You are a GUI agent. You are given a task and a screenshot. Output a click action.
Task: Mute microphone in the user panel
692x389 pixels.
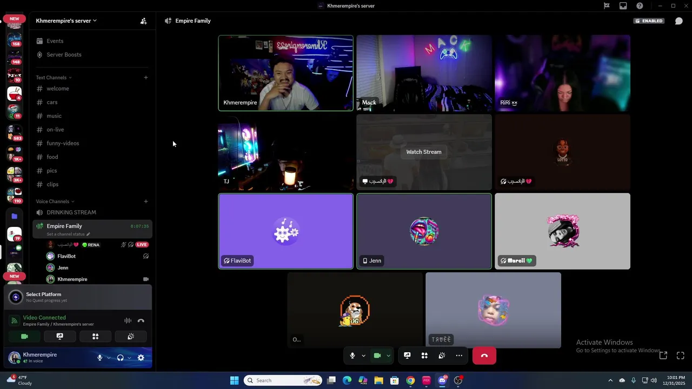(x=99, y=358)
